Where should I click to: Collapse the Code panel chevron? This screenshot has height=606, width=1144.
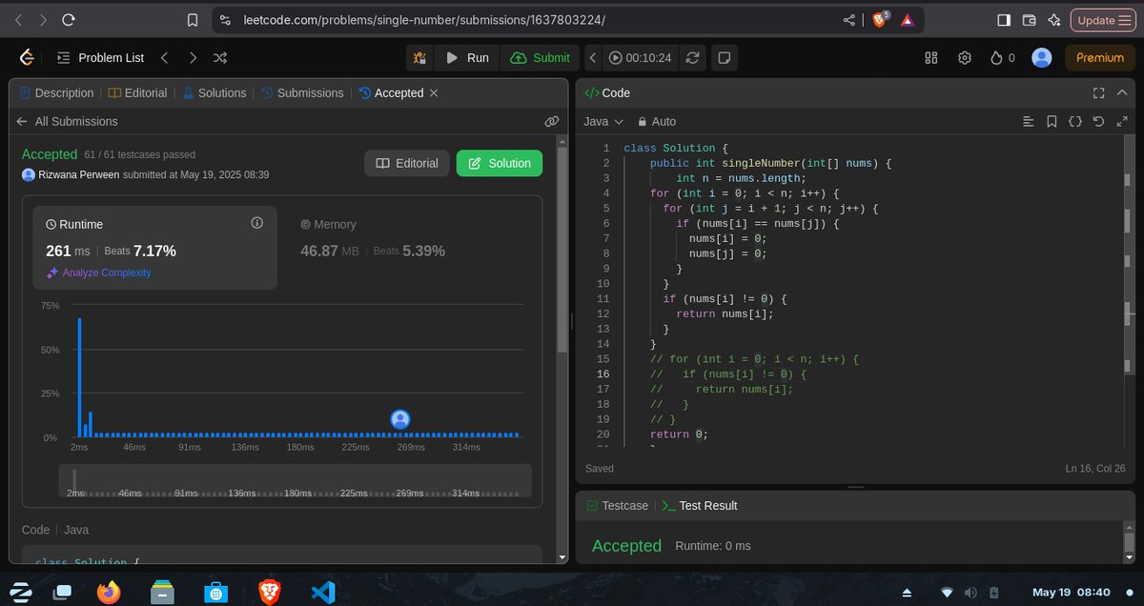(1122, 92)
